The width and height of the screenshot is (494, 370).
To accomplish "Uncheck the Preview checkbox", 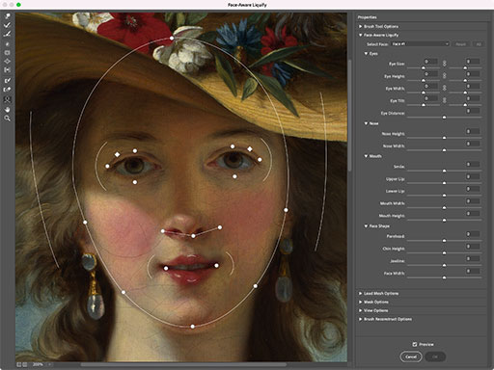I will [x=415, y=344].
